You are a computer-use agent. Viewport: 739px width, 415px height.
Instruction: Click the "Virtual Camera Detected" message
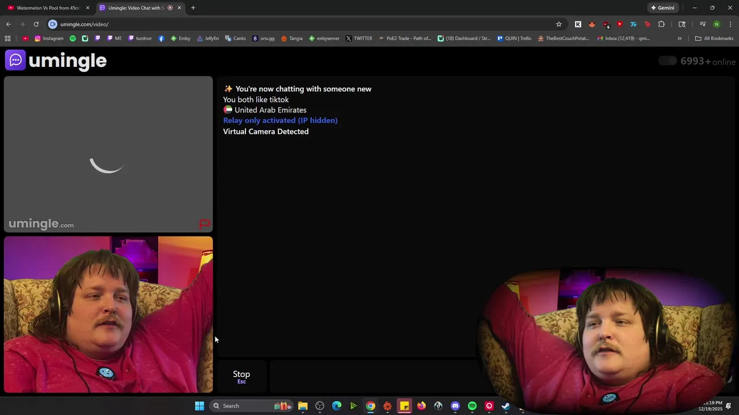[266, 131]
